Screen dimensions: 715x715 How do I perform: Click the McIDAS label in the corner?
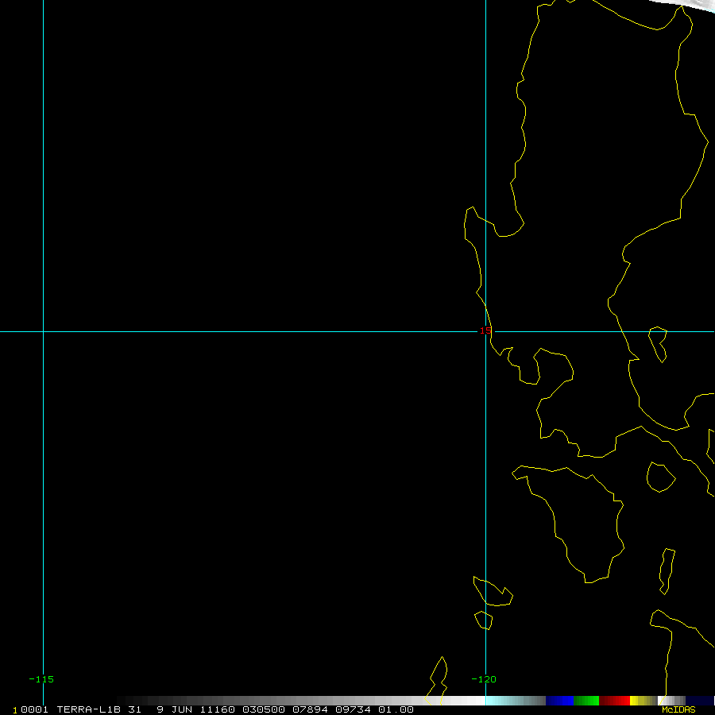point(678,709)
